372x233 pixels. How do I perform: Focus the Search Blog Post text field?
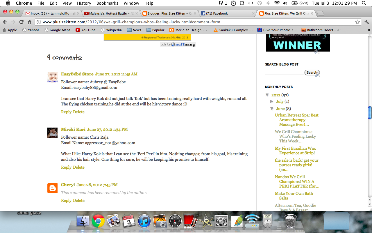[284, 73]
